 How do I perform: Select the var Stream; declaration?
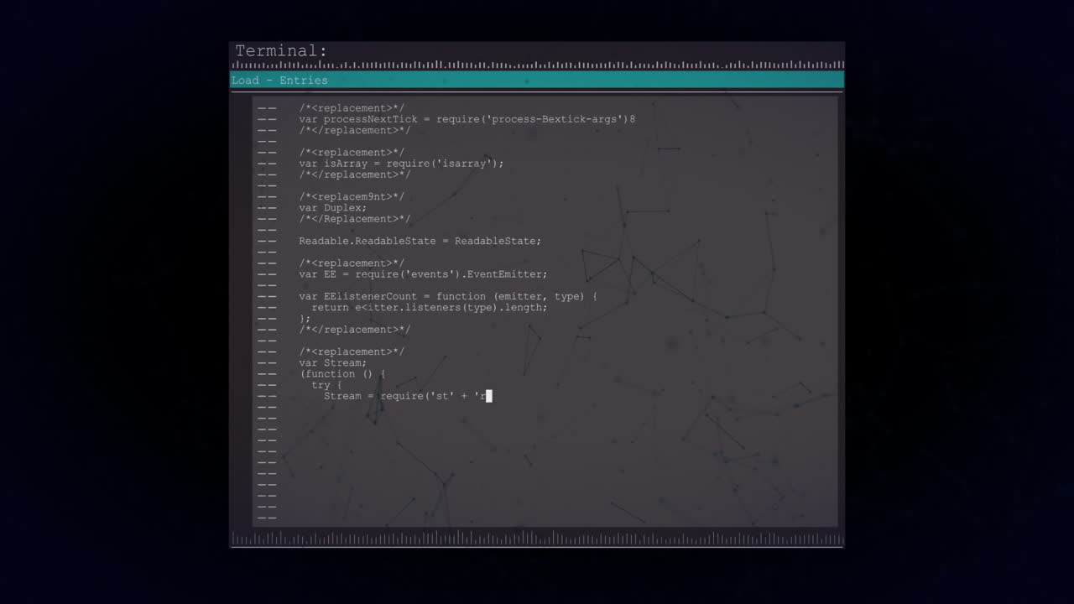click(x=332, y=362)
